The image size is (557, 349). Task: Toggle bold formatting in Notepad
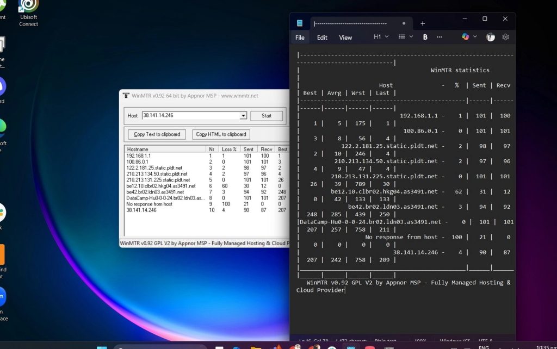[x=425, y=37]
